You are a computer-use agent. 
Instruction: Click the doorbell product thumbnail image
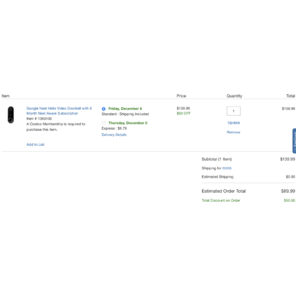tap(11, 114)
